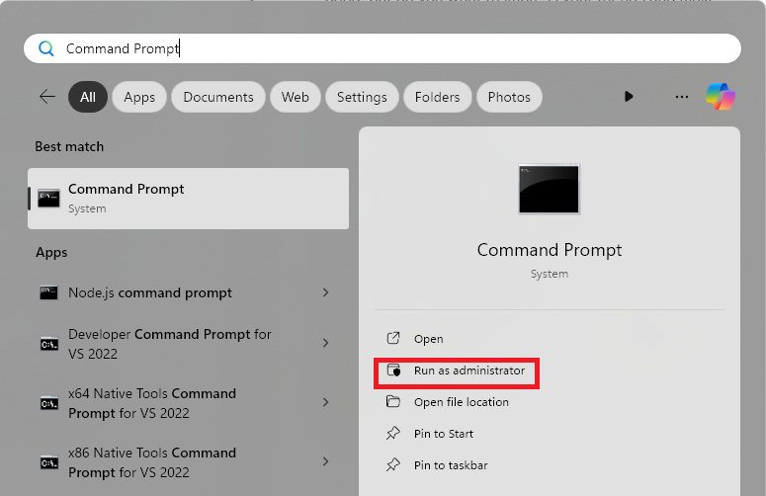
Task: Click in the search text field
Action: click(395, 48)
